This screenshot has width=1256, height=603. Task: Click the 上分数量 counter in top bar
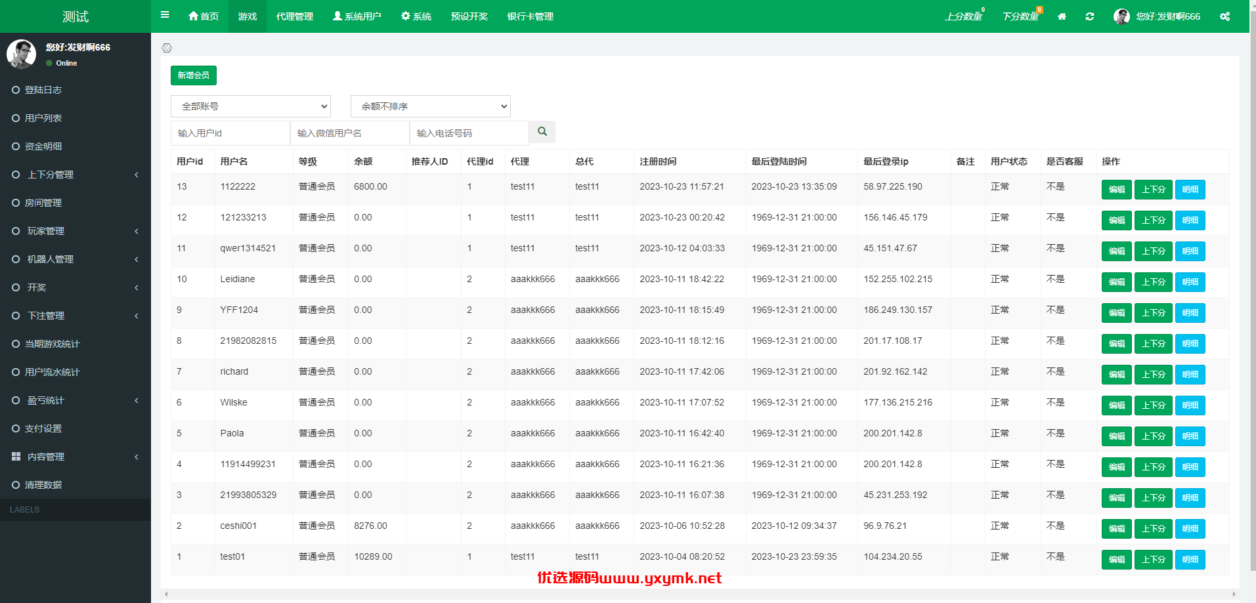[x=964, y=16]
